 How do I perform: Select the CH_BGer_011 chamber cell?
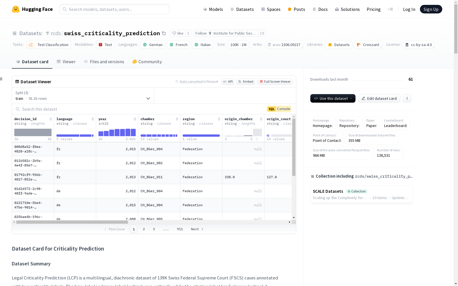pyautogui.click(x=159, y=177)
